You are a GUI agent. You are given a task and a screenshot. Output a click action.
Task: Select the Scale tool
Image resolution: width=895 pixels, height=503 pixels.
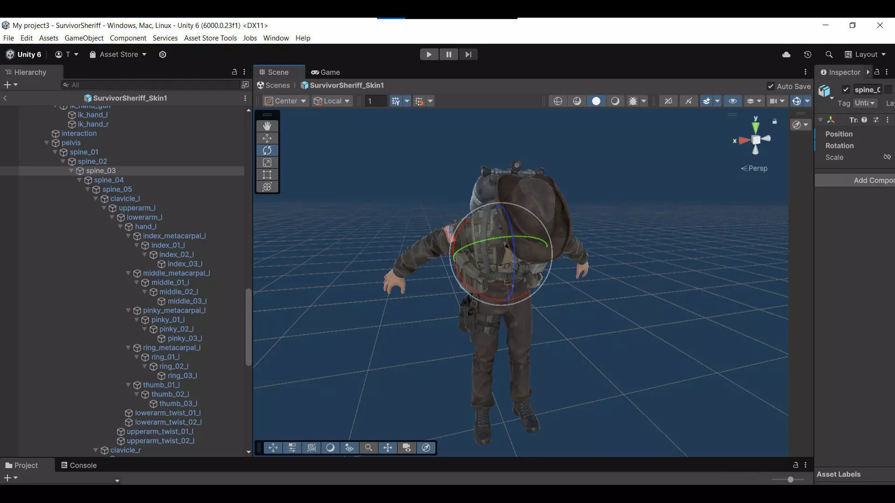click(x=267, y=163)
